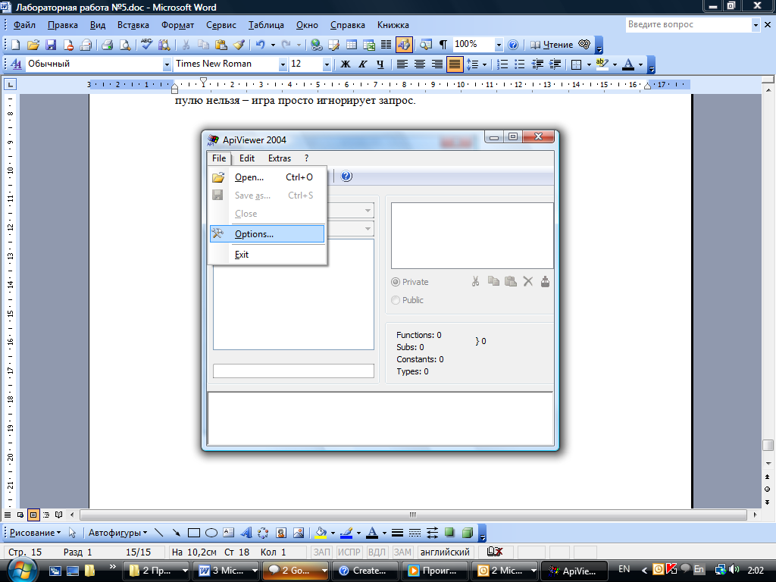The image size is (776, 582).
Task: Choose Open... in ApiViewer File menu
Action: 268,177
